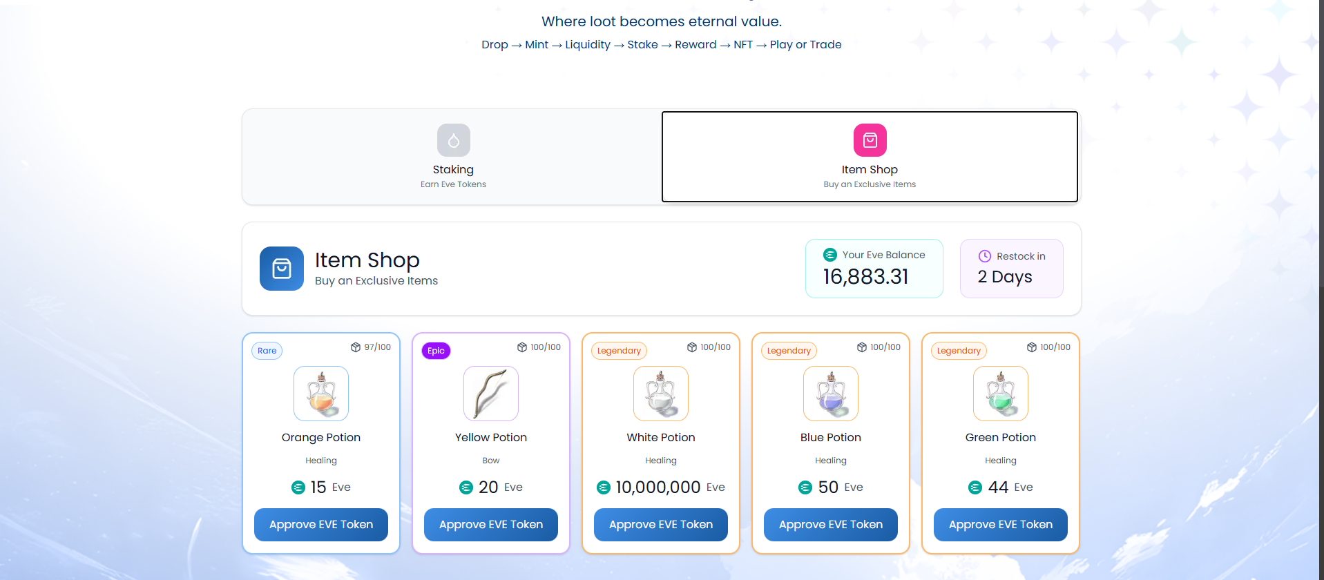The image size is (1324, 580).
Task: Click the Eve coin icon next to 10,000,000
Action: pyautogui.click(x=604, y=487)
